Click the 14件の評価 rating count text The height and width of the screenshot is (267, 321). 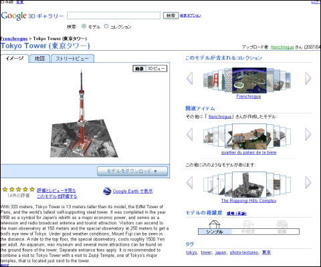point(18,196)
